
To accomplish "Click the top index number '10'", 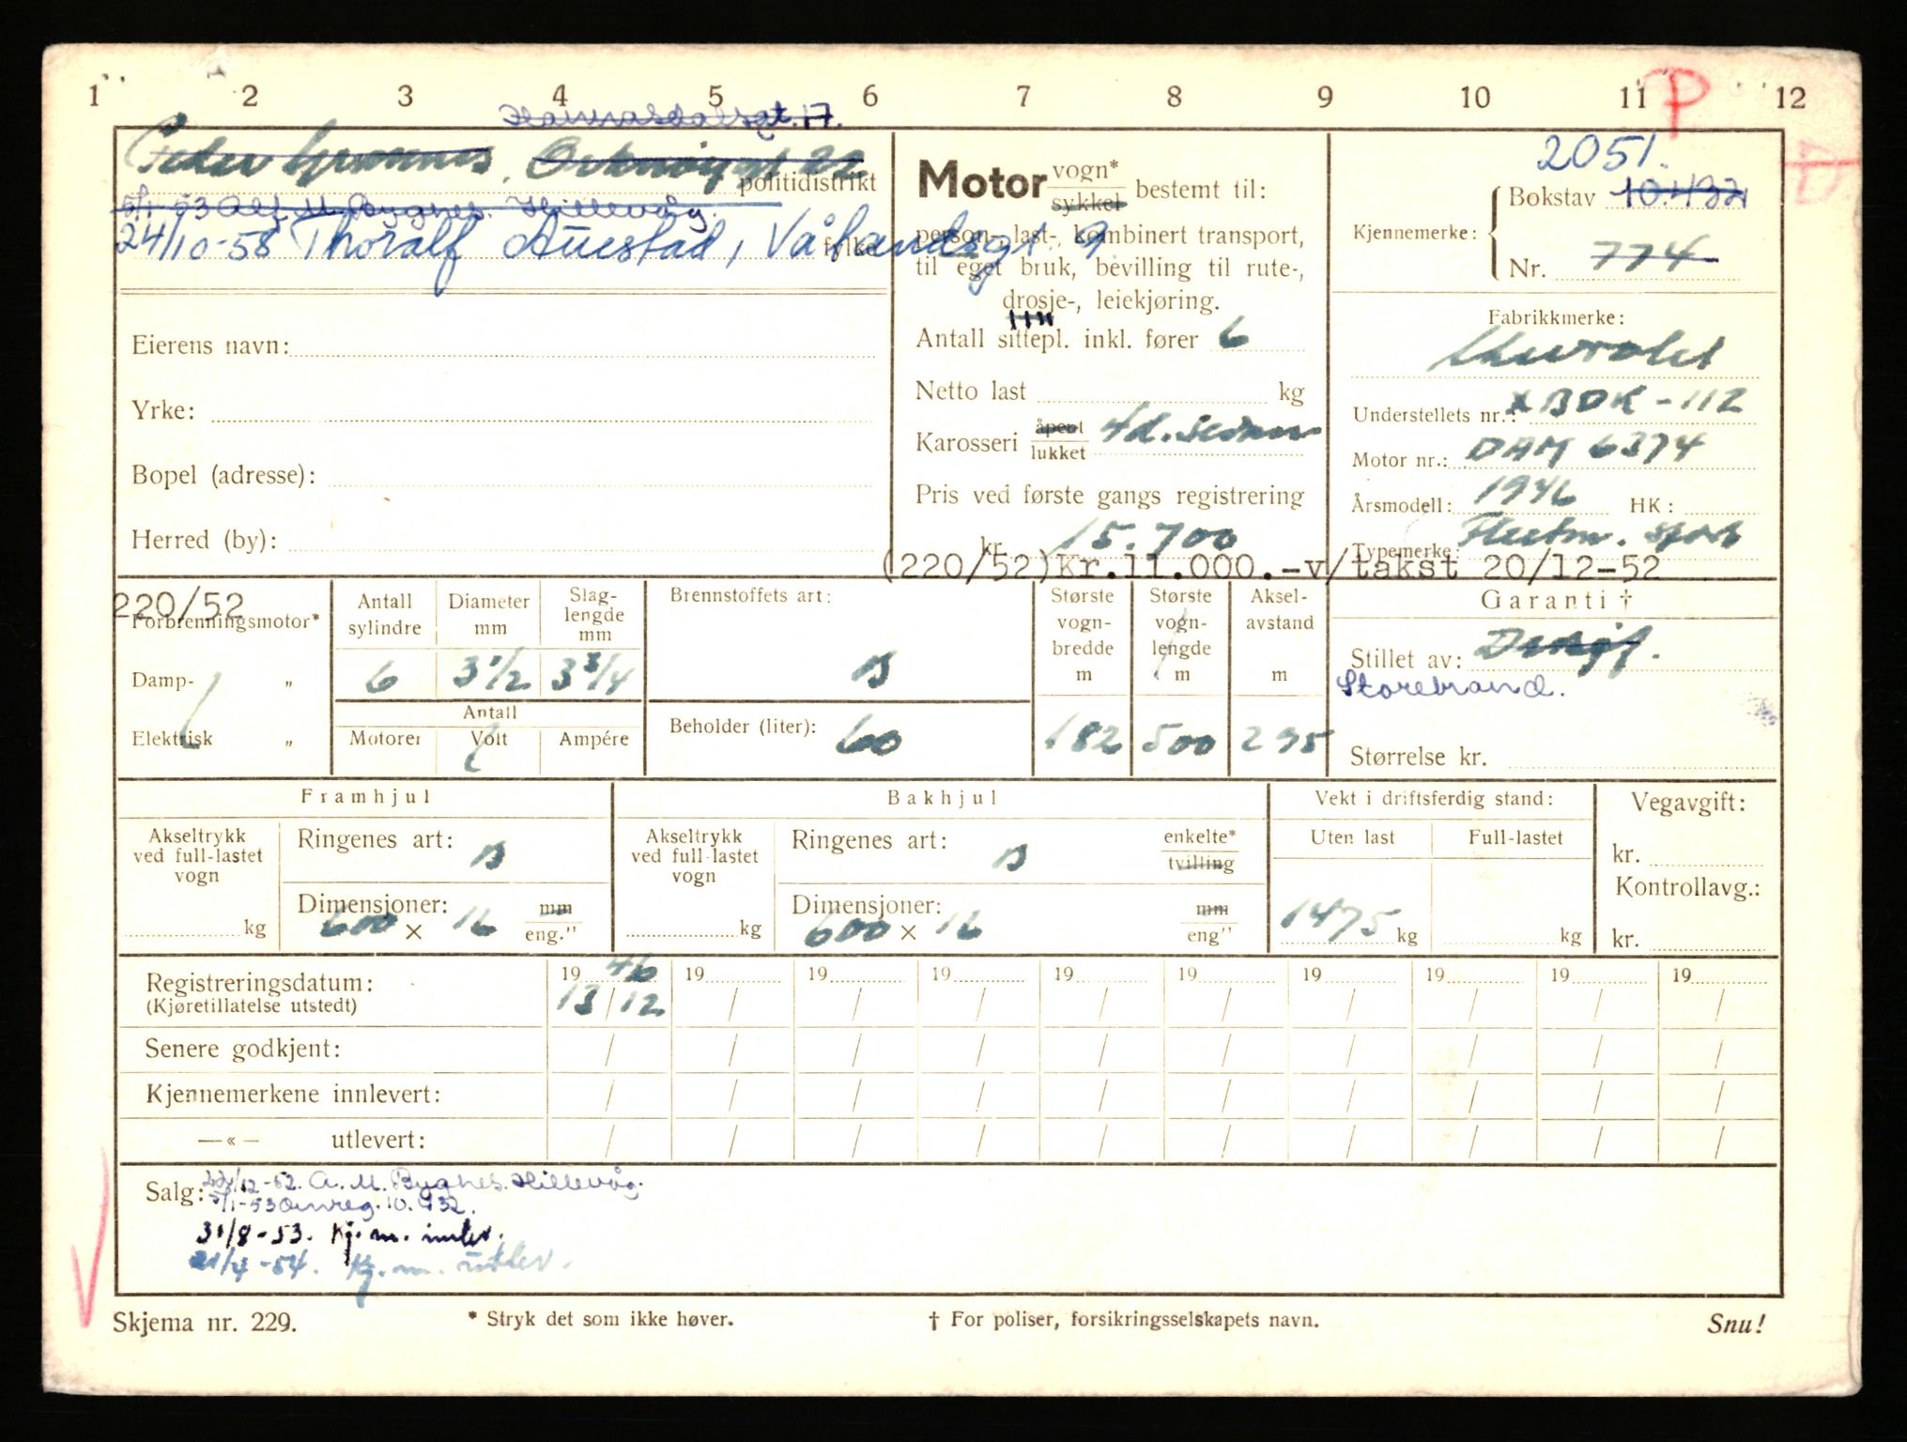I will [x=1475, y=97].
